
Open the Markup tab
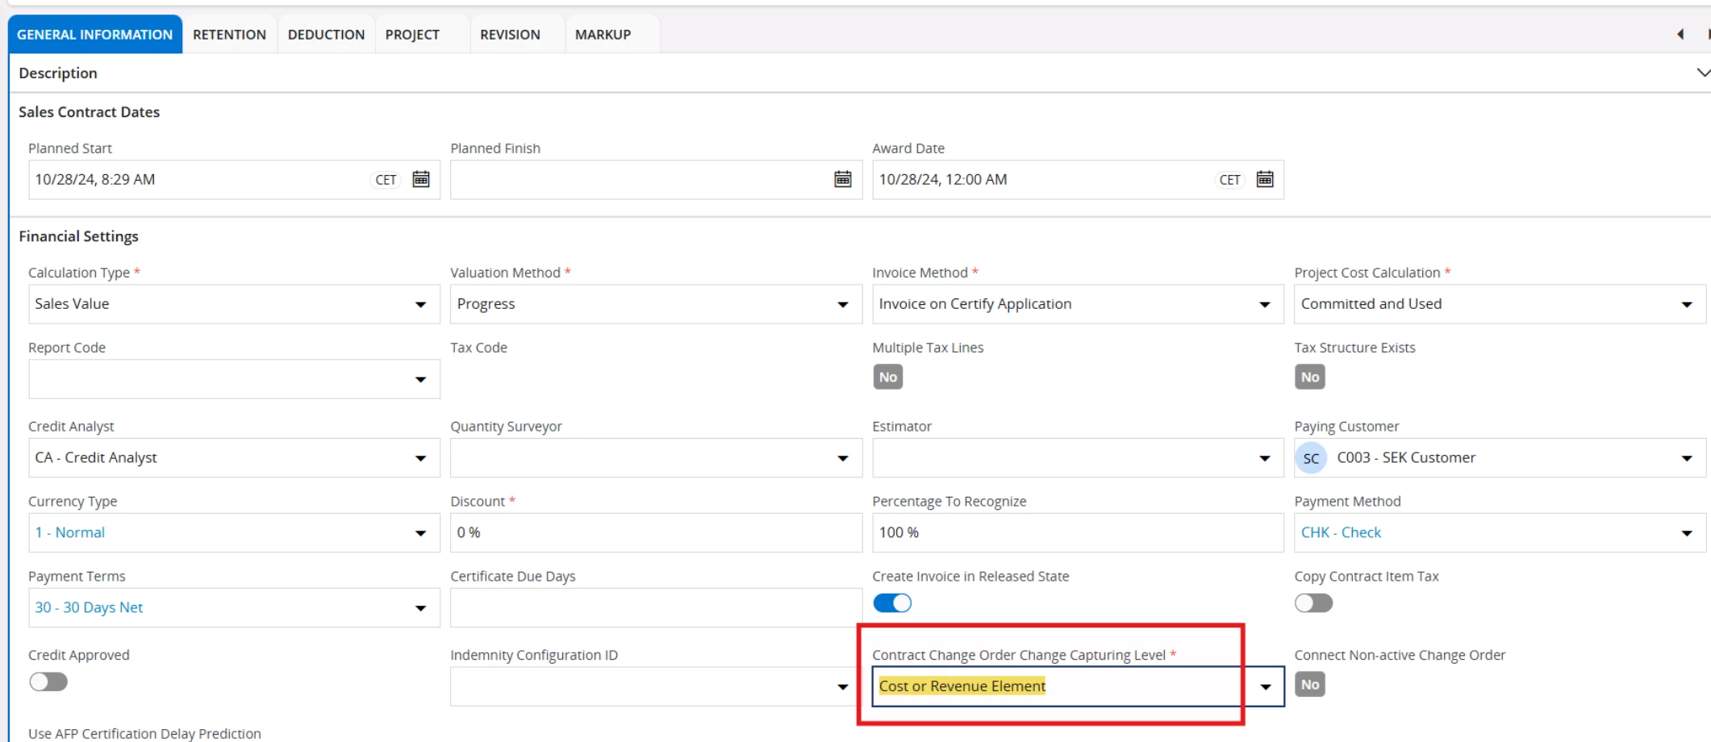[x=603, y=35]
